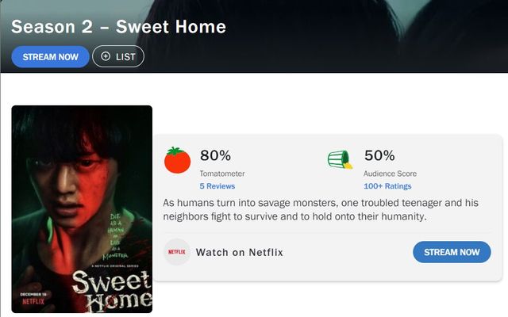Open the 100+ Ratings link

tap(387, 186)
